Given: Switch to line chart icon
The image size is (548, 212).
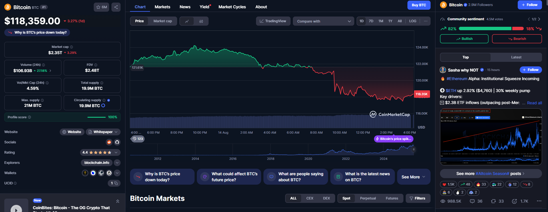Looking at the screenshot, I should click(187, 21).
